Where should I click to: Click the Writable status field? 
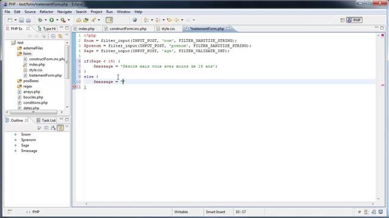(181, 212)
